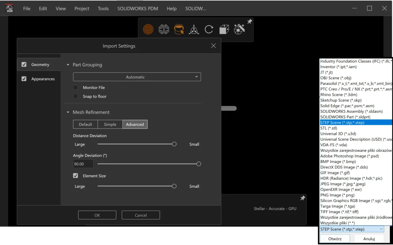Choose Inventor (*.ipt;*.iam) file type

[x=356, y=67]
